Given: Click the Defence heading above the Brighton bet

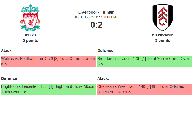Looking at the screenshot, I should tap(10, 78).
